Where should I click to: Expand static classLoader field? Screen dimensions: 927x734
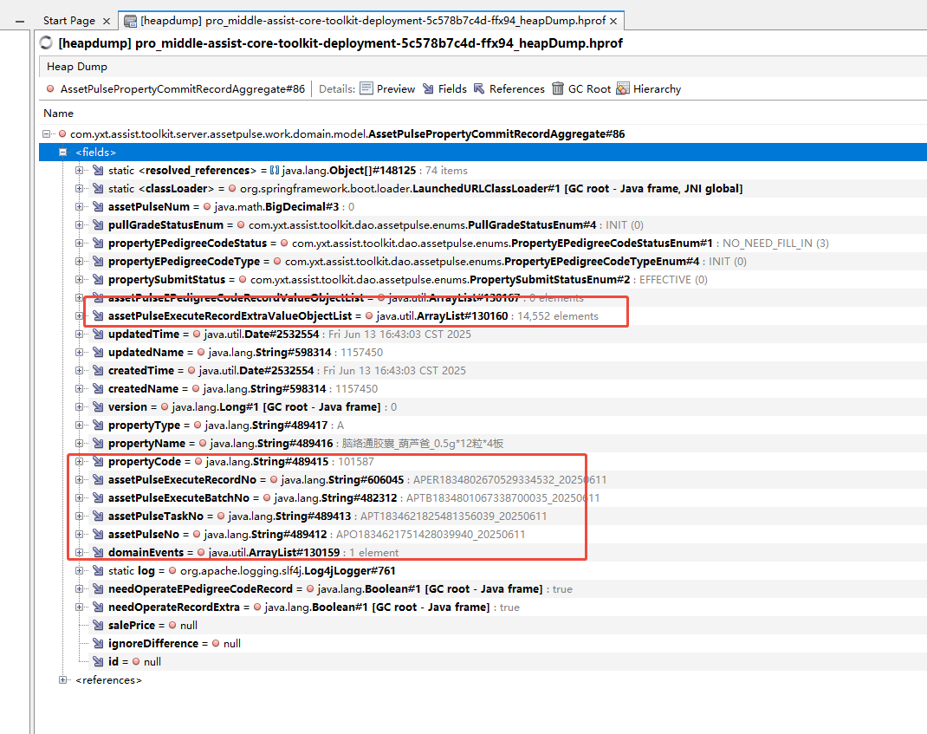[x=79, y=189]
